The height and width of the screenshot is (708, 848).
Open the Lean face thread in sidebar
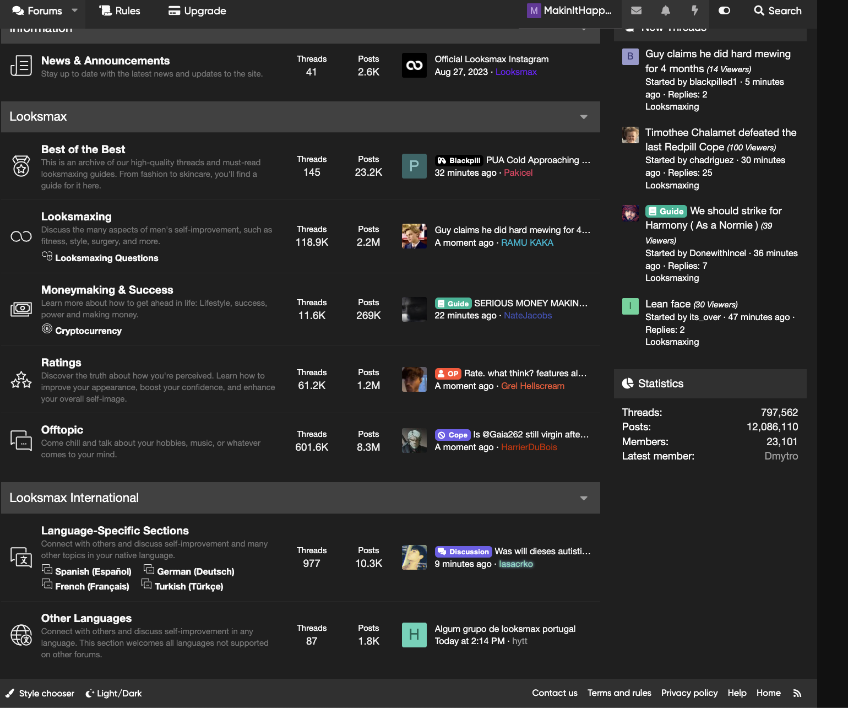coord(667,304)
